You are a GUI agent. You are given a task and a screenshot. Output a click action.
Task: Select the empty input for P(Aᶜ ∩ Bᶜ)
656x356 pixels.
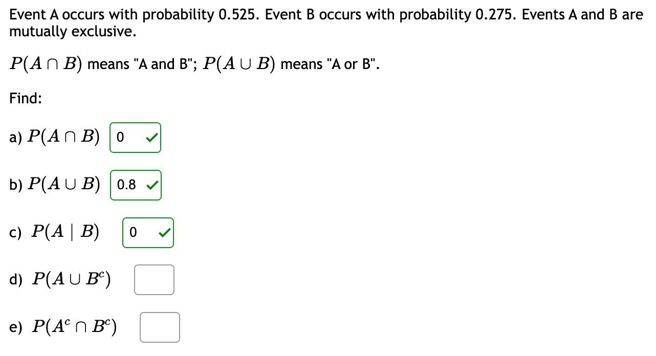[x=159, y=327]
